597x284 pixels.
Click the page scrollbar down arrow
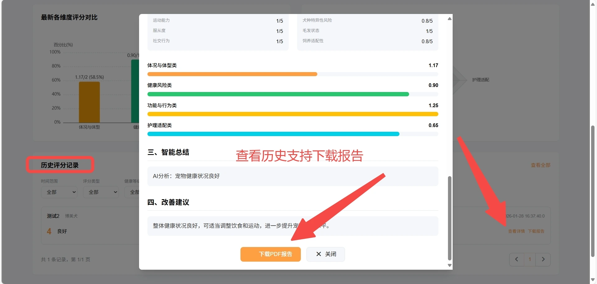coord(593,280)
